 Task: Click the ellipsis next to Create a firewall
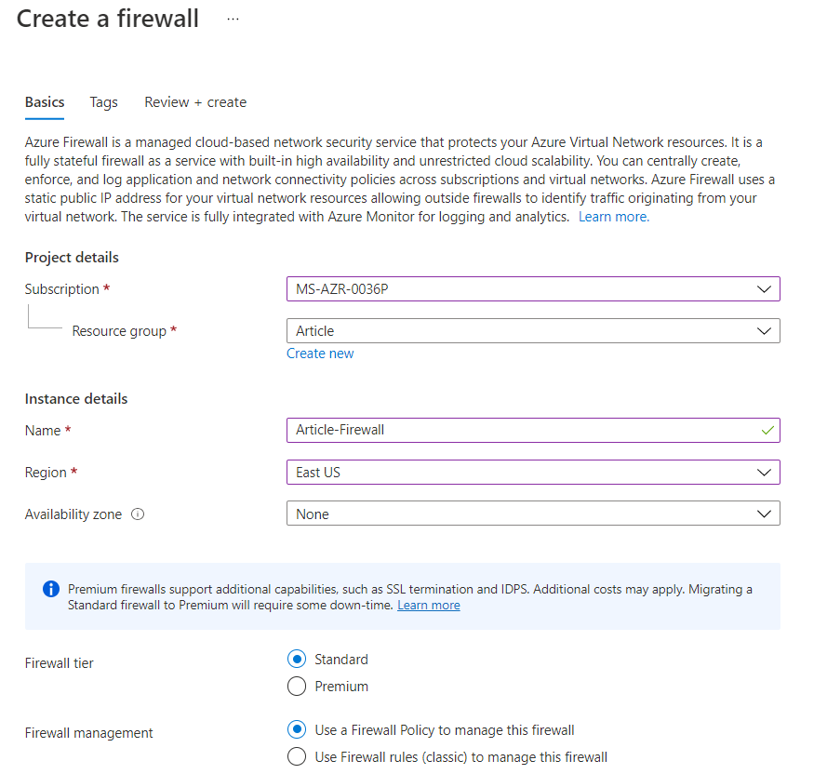[x=233, y=20]
